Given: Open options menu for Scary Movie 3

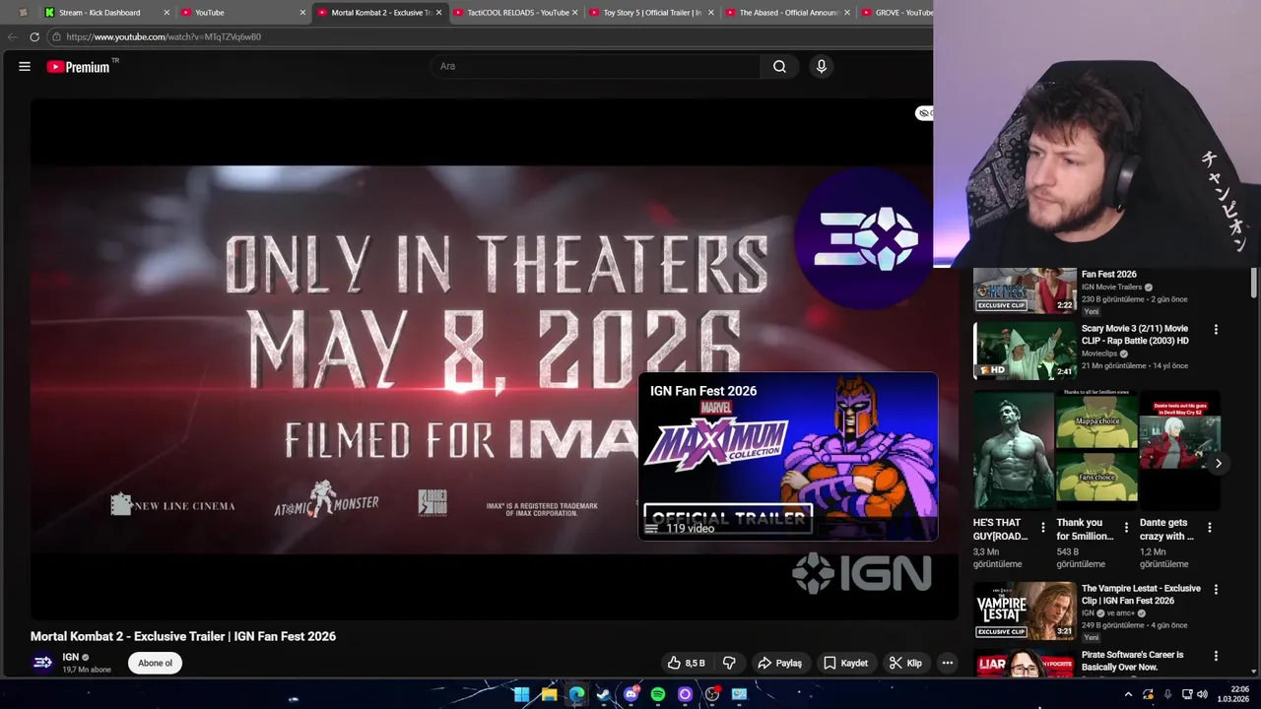Looking at the screenshot, I should coord(1216,330).
